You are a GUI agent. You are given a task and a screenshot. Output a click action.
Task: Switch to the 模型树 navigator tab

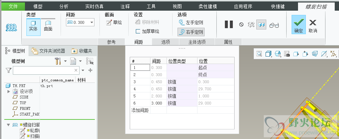click(15, 51)
